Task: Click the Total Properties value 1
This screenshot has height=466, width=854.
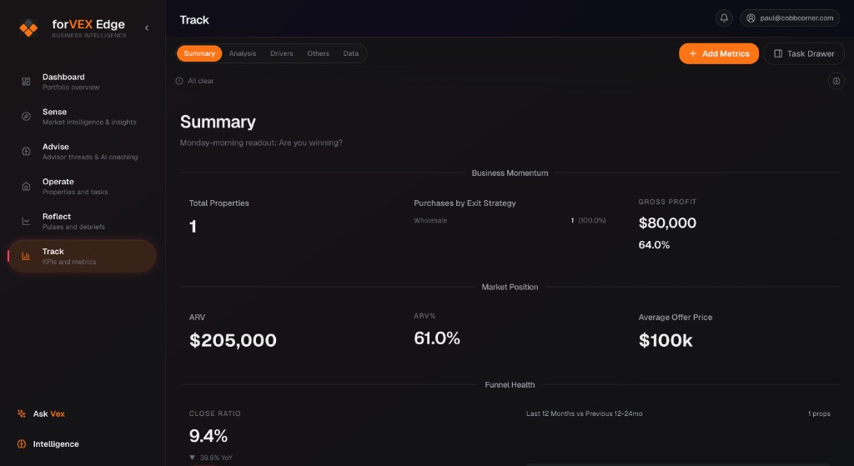Action: [x=193, y=227]
